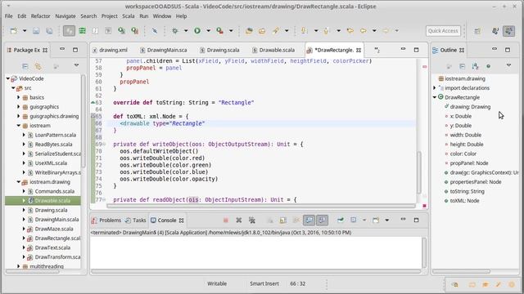
Task: Click the Run Last Tool icon
Action: pos(219,31)
